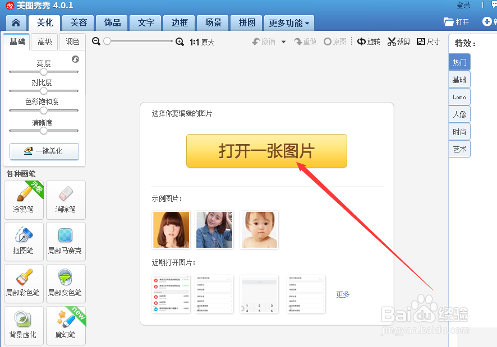The height and width of the screenshot is (347, 497).
Task: Switch to the 美化 tab
Action: [x=45, y=23]
